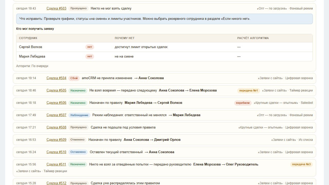Click the «Алгоритм: По очереди» line
The image size is (329, 185).
point(32,66)
